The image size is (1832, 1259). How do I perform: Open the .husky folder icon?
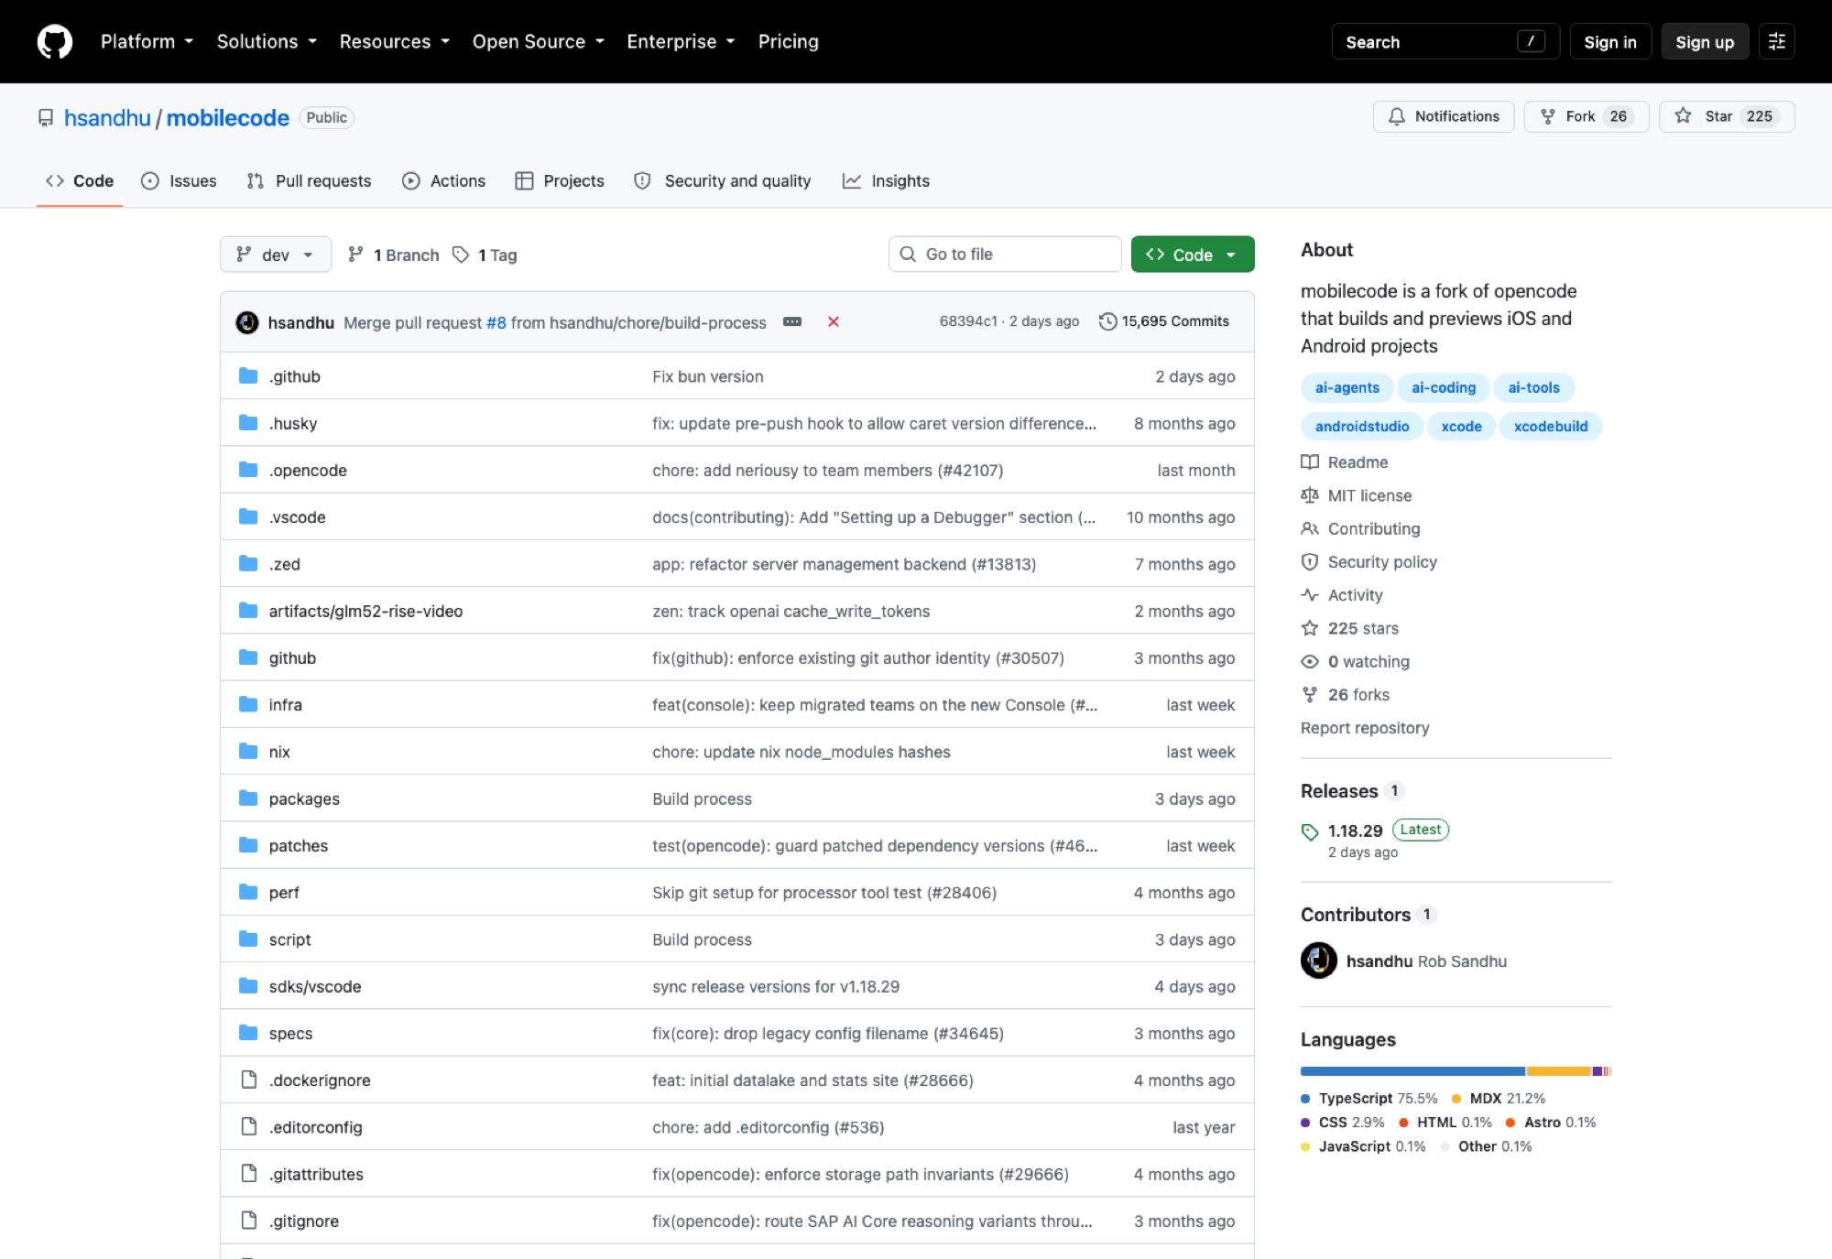coord(248,422)
